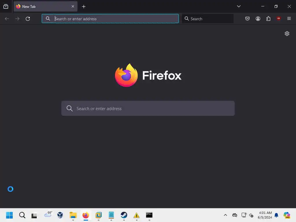296x222 pixels.
Task: Reload the current page
Action: pyautogui.click(x=28, y=19)
